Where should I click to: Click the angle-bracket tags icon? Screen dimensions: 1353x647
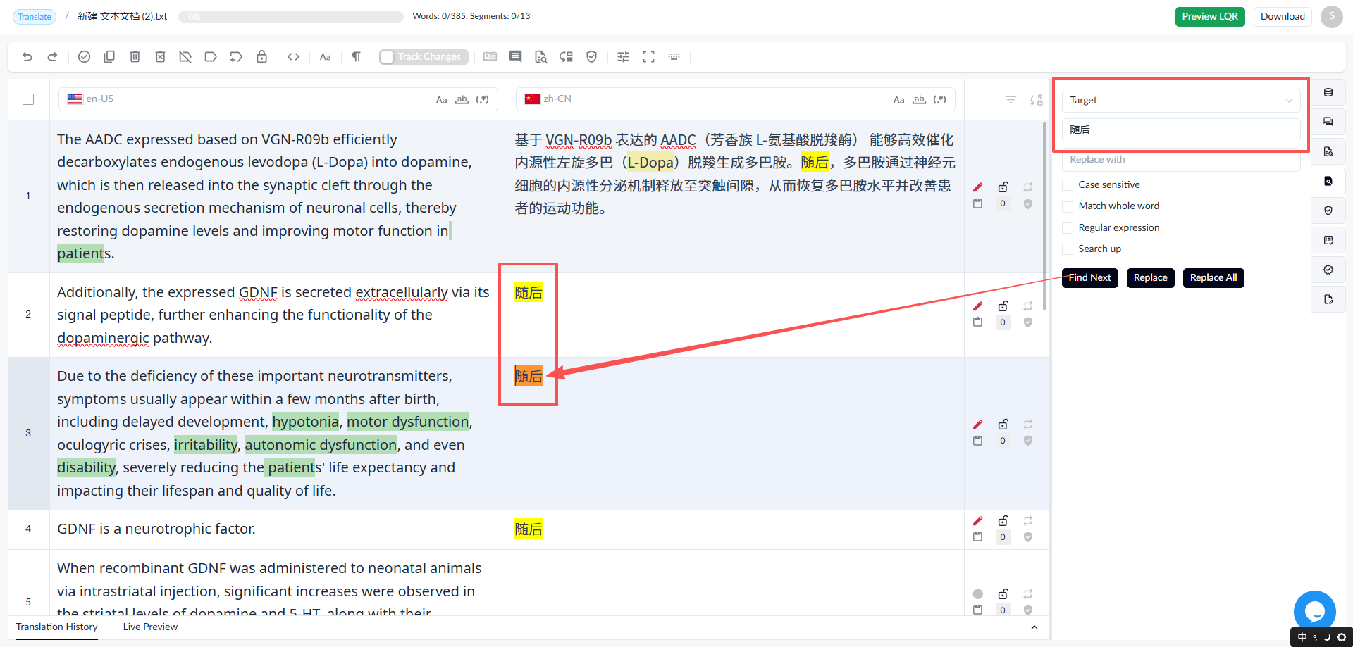(x=294, y=57)
